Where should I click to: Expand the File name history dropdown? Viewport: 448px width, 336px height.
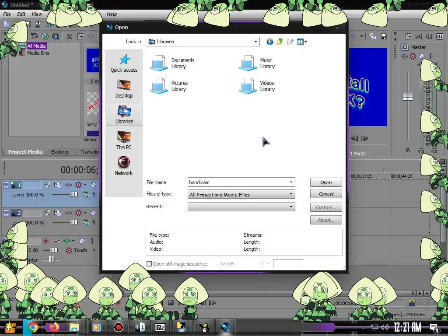coord(291,182)
